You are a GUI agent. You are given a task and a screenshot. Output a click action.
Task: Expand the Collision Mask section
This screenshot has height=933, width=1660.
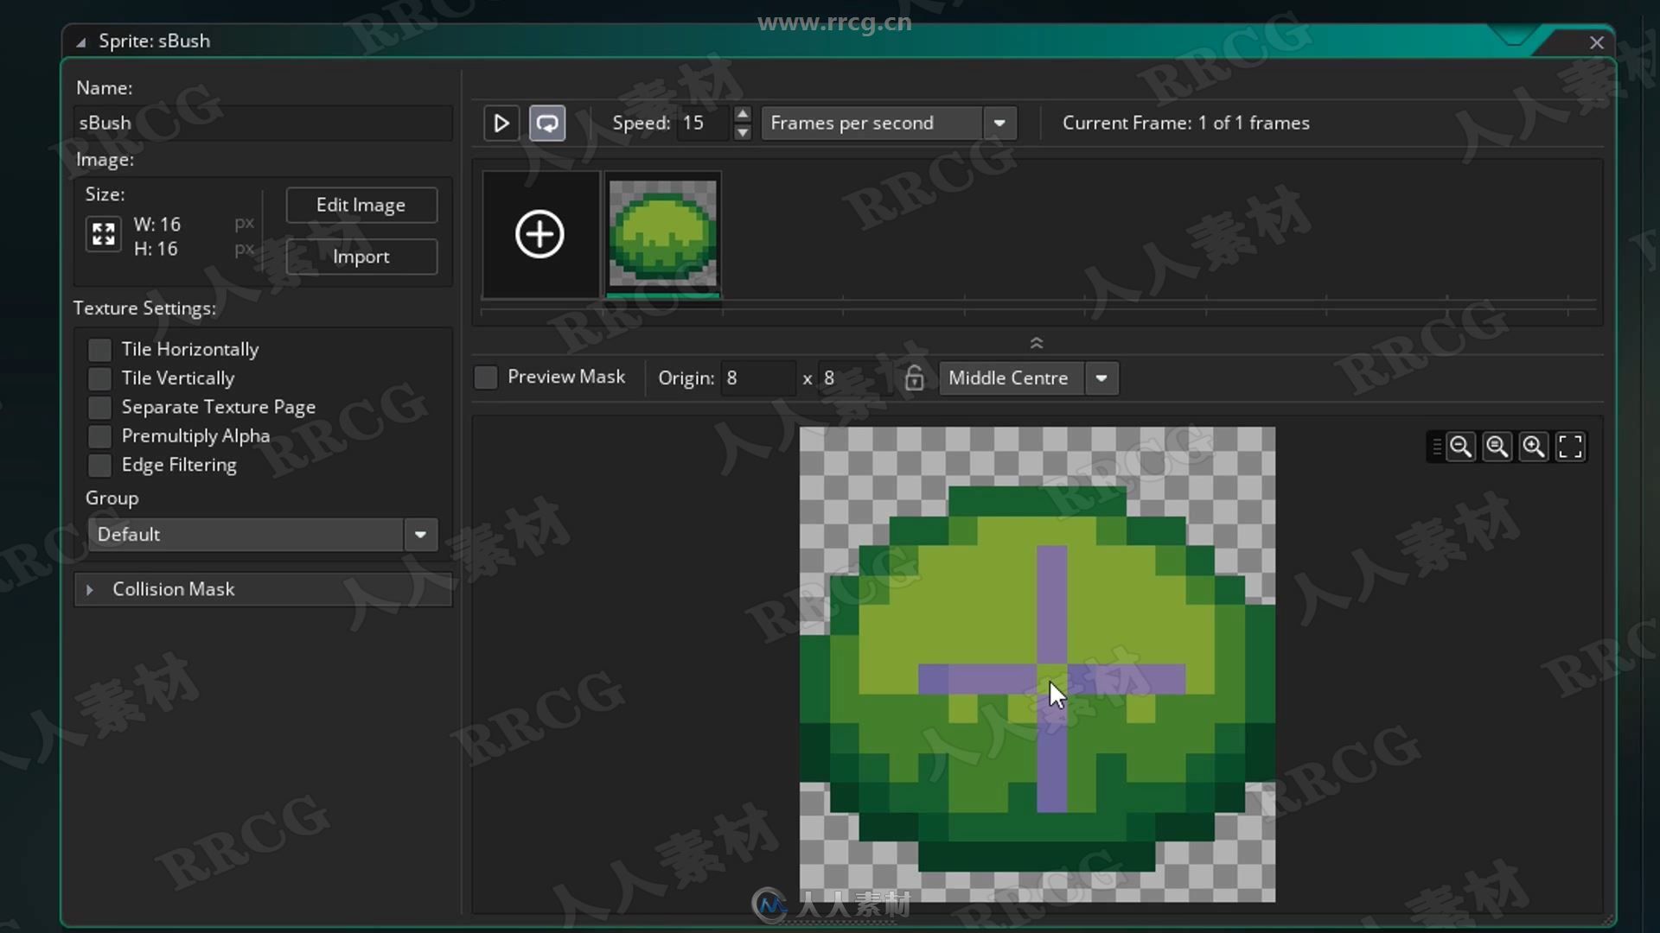[91, 589]
